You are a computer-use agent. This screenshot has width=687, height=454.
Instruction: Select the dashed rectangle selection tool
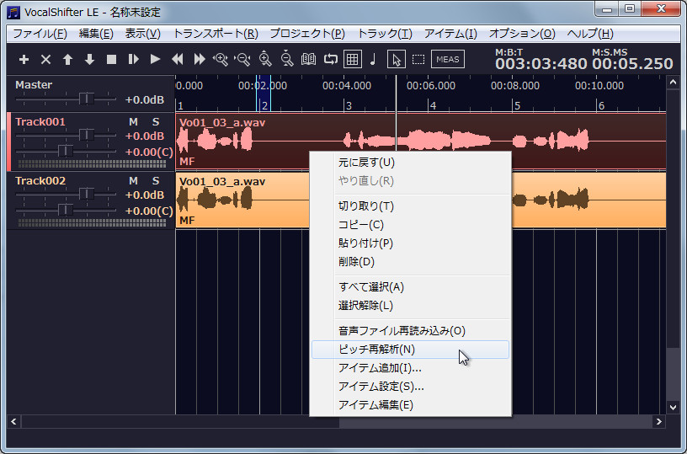click(x=418, y=59)
